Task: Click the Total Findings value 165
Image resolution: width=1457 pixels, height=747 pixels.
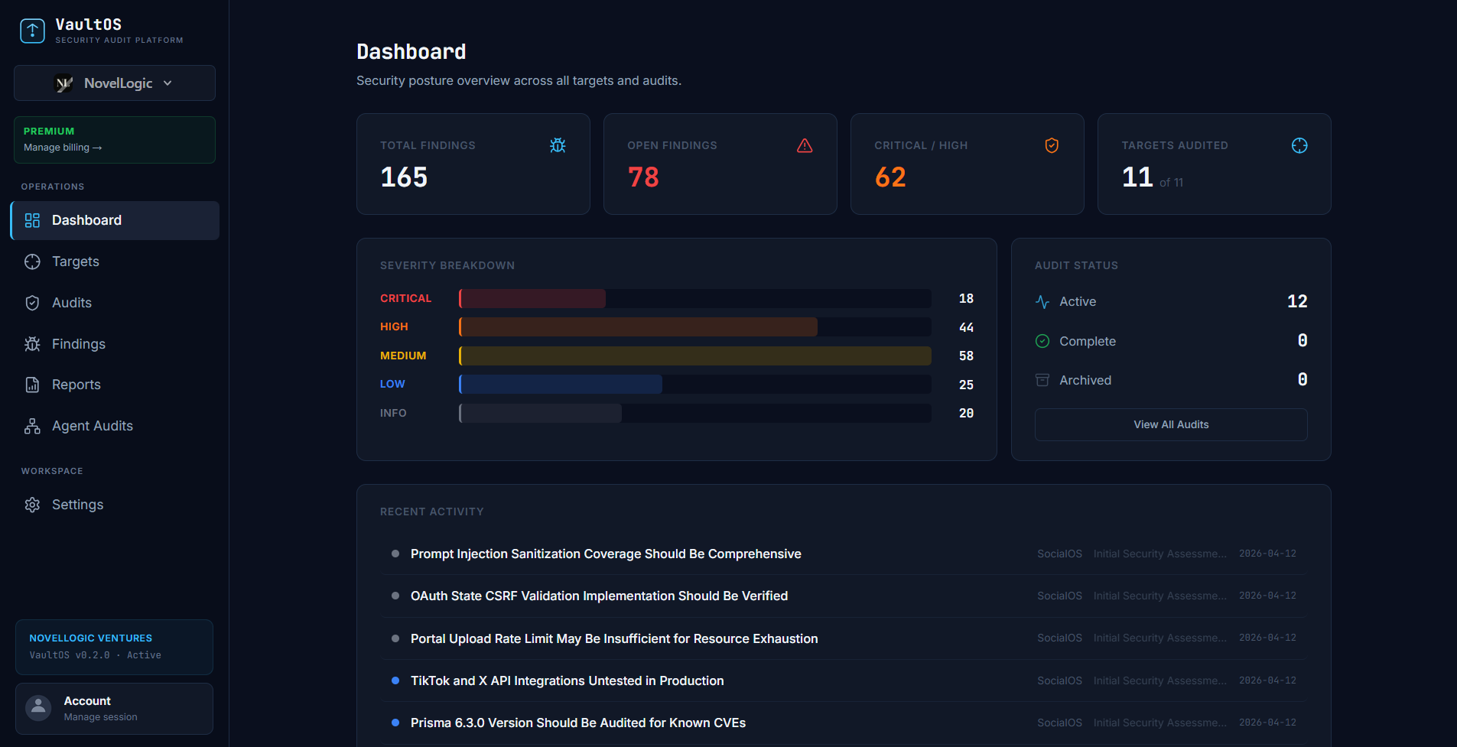Action: tap(404, 177)
